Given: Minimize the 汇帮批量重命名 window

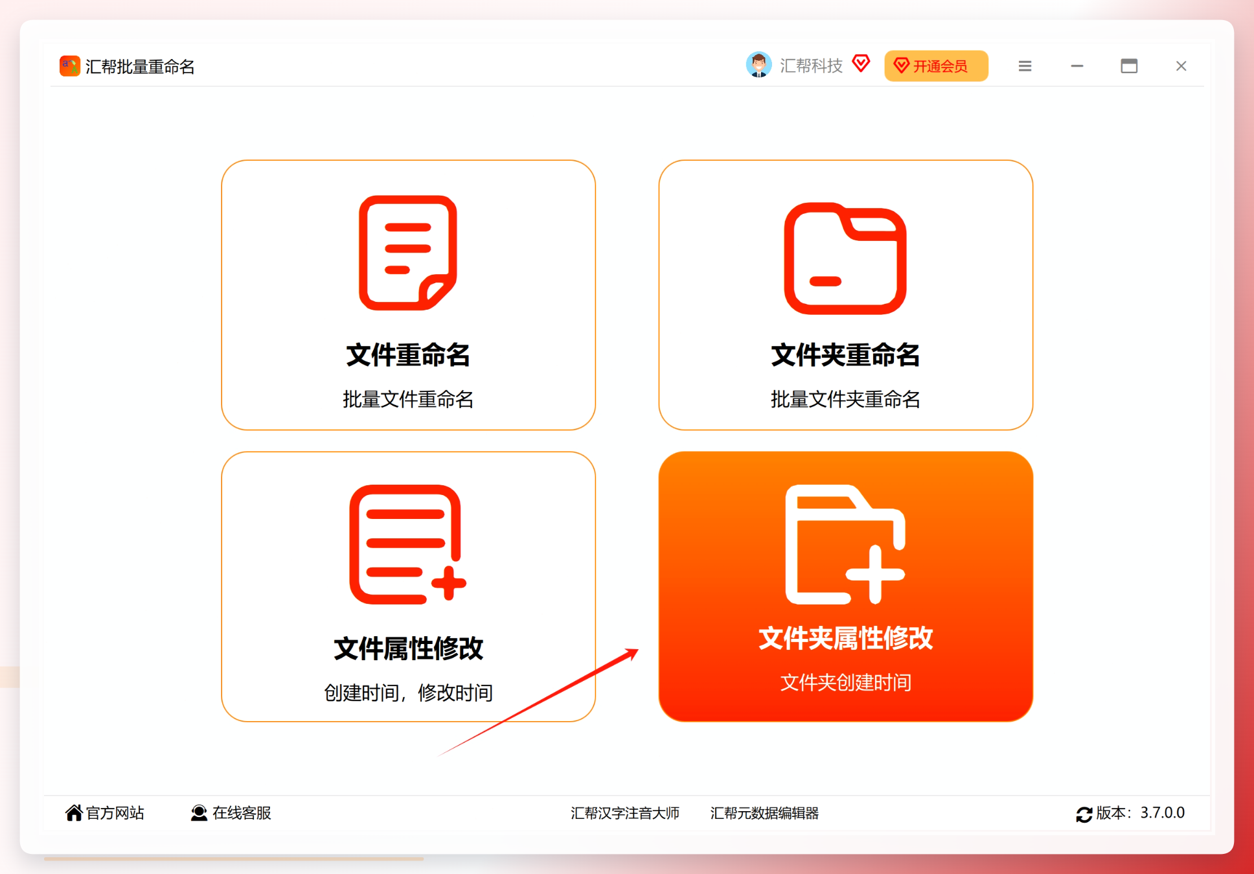Looking at the screenshot, I should [x=1077, y=66].
